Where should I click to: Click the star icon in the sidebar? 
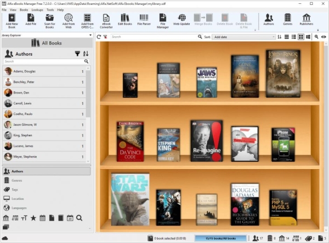pos(33,218)
